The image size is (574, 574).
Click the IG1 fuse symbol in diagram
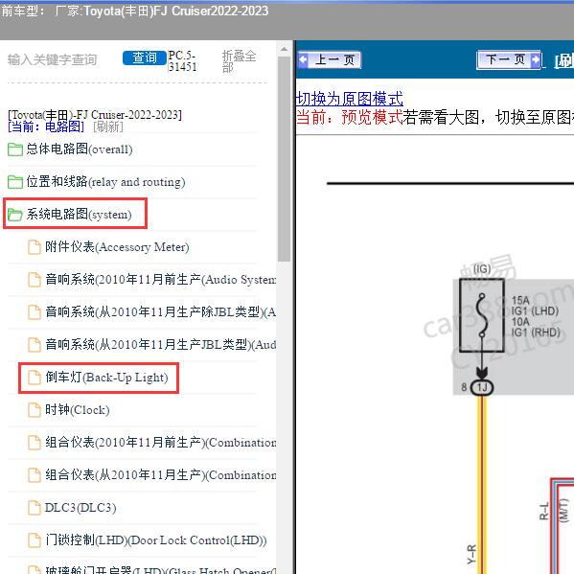(x=482, y=315)
